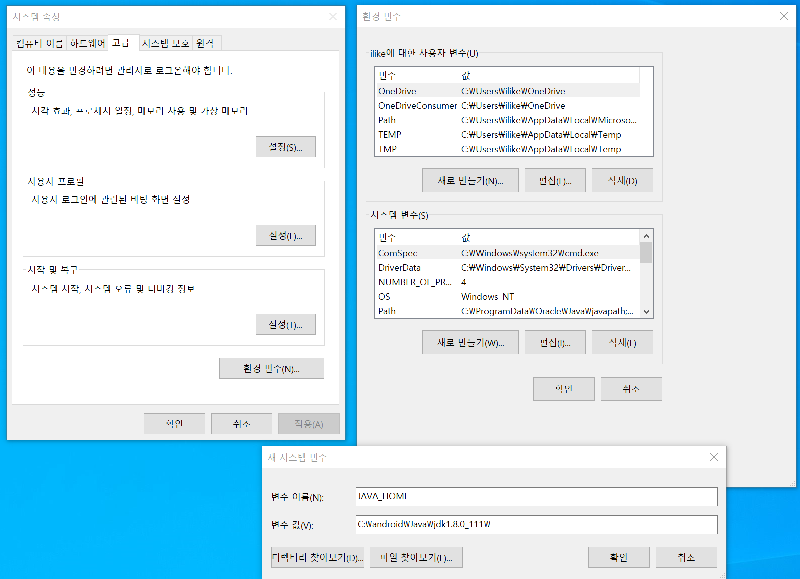Click the 변수 값 input field
The image size is (800, 579).
[x=536, y=524]
